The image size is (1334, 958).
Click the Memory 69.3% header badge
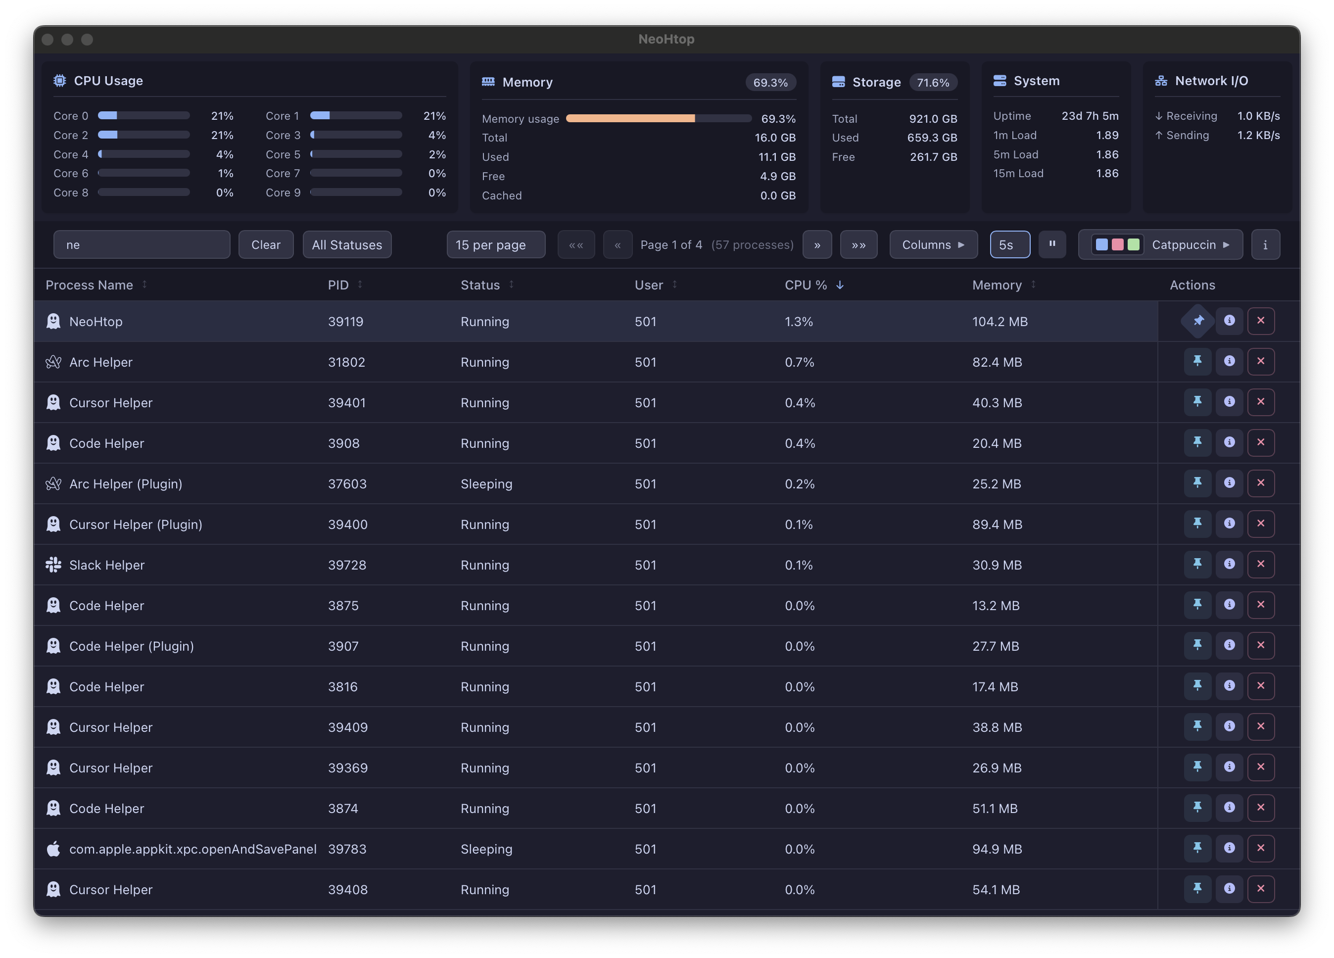(770, 82)
